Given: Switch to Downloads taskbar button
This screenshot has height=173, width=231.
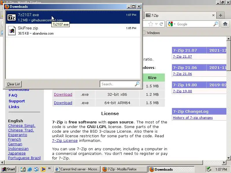Looking at the screenshot, I should [x=171, y=169].
